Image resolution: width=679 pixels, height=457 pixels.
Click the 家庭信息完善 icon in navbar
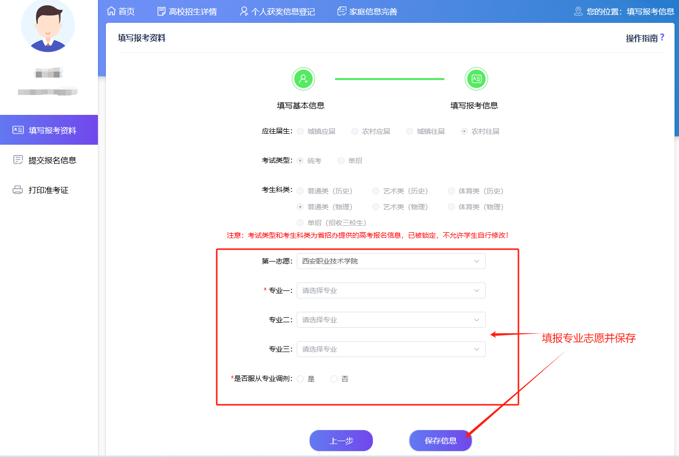[341, 11]
